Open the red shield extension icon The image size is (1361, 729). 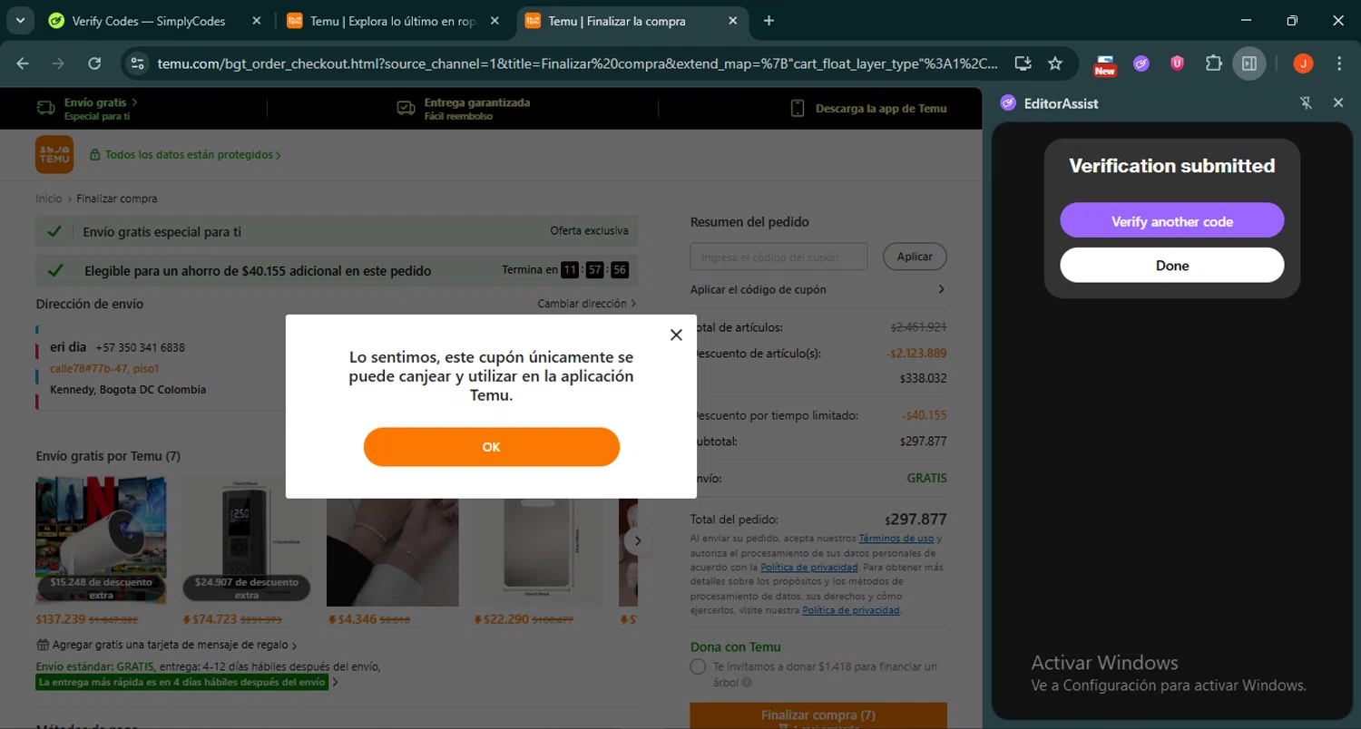click(1177, 63)
